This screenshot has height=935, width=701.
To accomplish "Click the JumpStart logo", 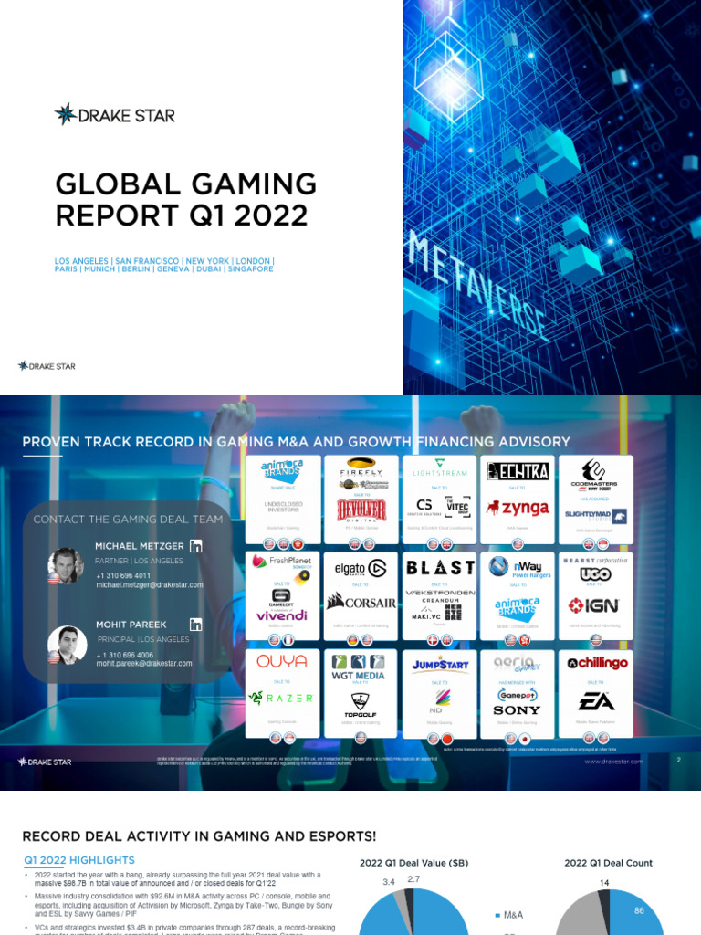I will click(x=440, y=665).
